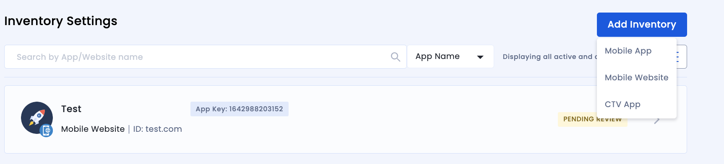The width and height of the screenshot is (724, 164).
Task: Open the filter options icon button
Action: (x=681, y=56)
